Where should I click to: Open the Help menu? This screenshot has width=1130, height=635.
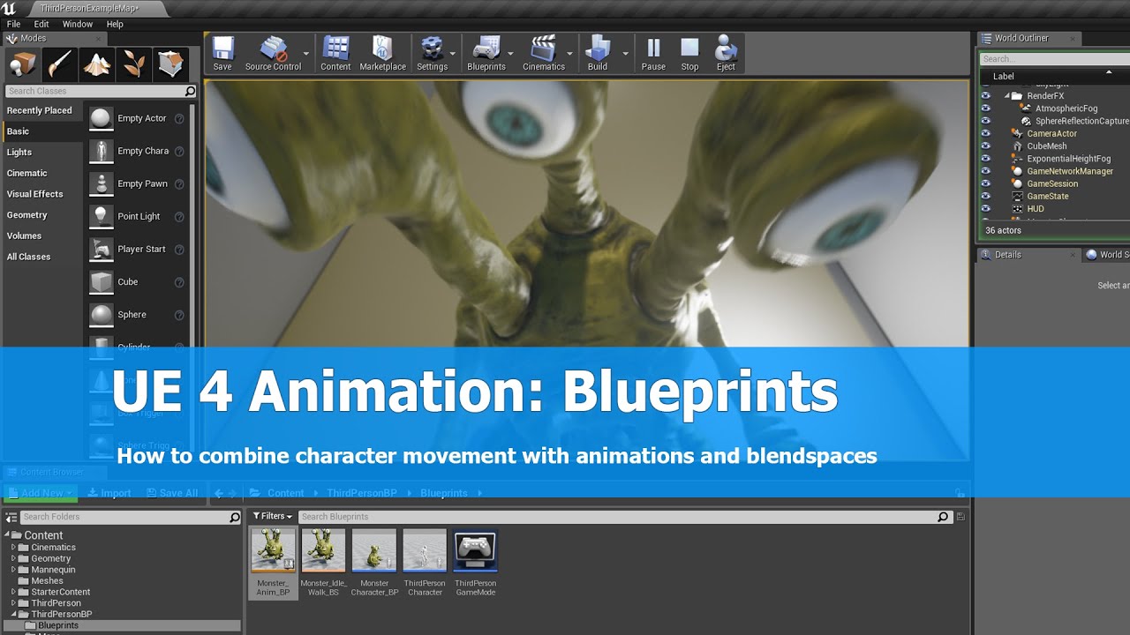pos(115,24)
